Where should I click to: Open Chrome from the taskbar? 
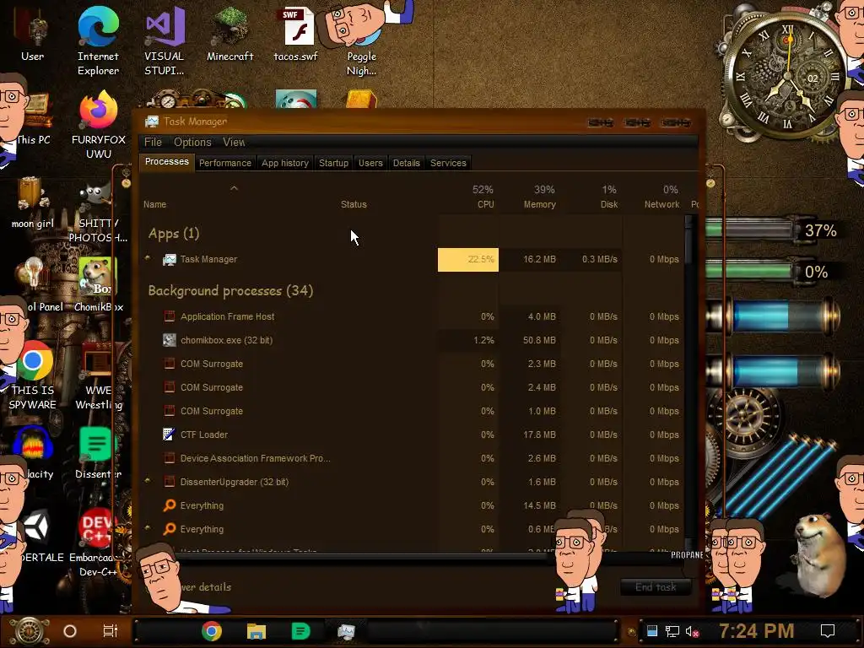coord(212,631)
